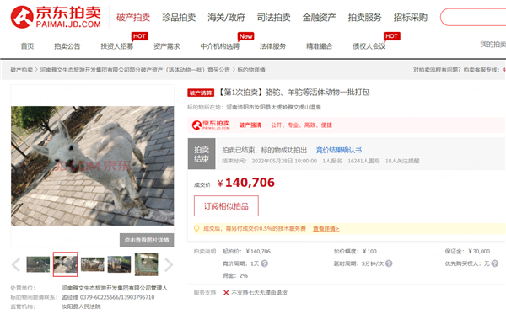Click the 结束时间 2022年05月28日 text

(x=270, y=161)
